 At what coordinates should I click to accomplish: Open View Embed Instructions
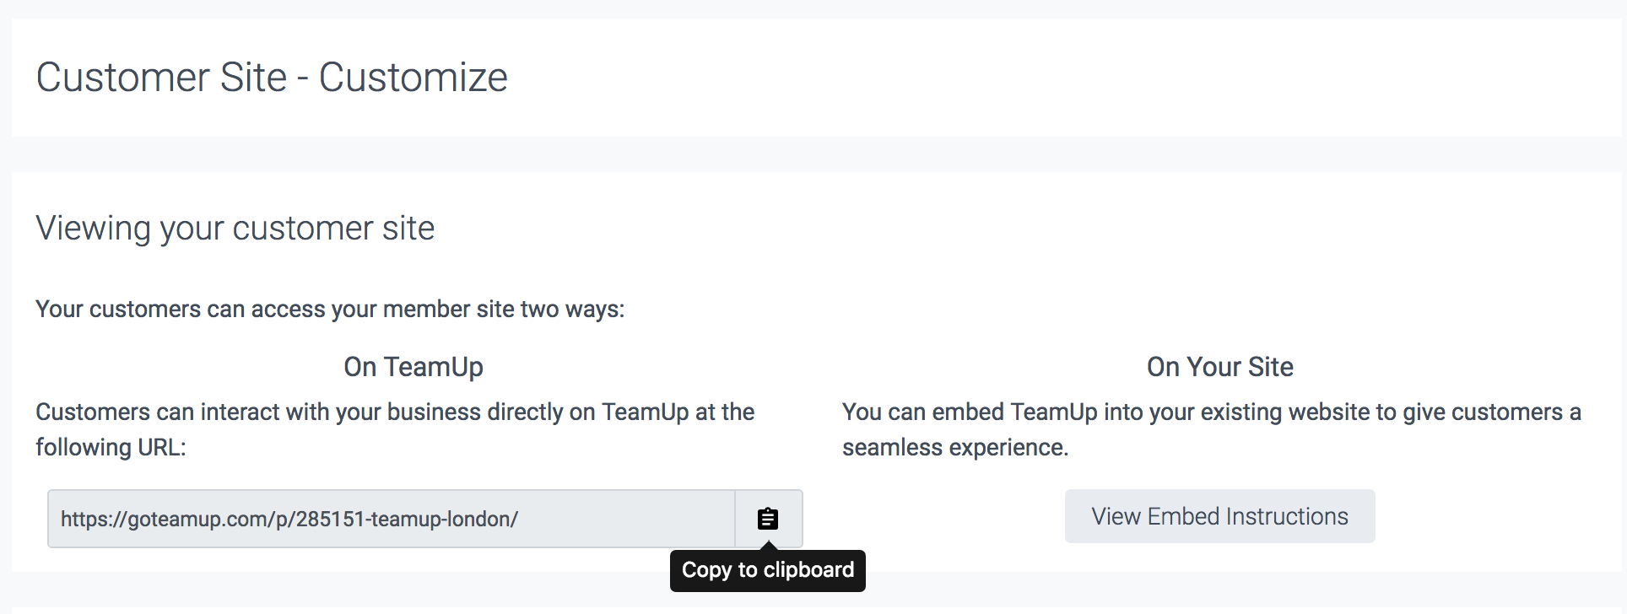1219,516
